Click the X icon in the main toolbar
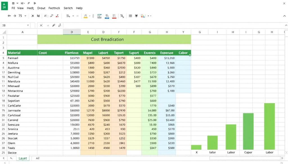This screenshot has height=164, width=288. point(33,16)
